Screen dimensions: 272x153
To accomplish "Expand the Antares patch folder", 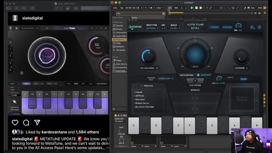I will coord(138,92).
